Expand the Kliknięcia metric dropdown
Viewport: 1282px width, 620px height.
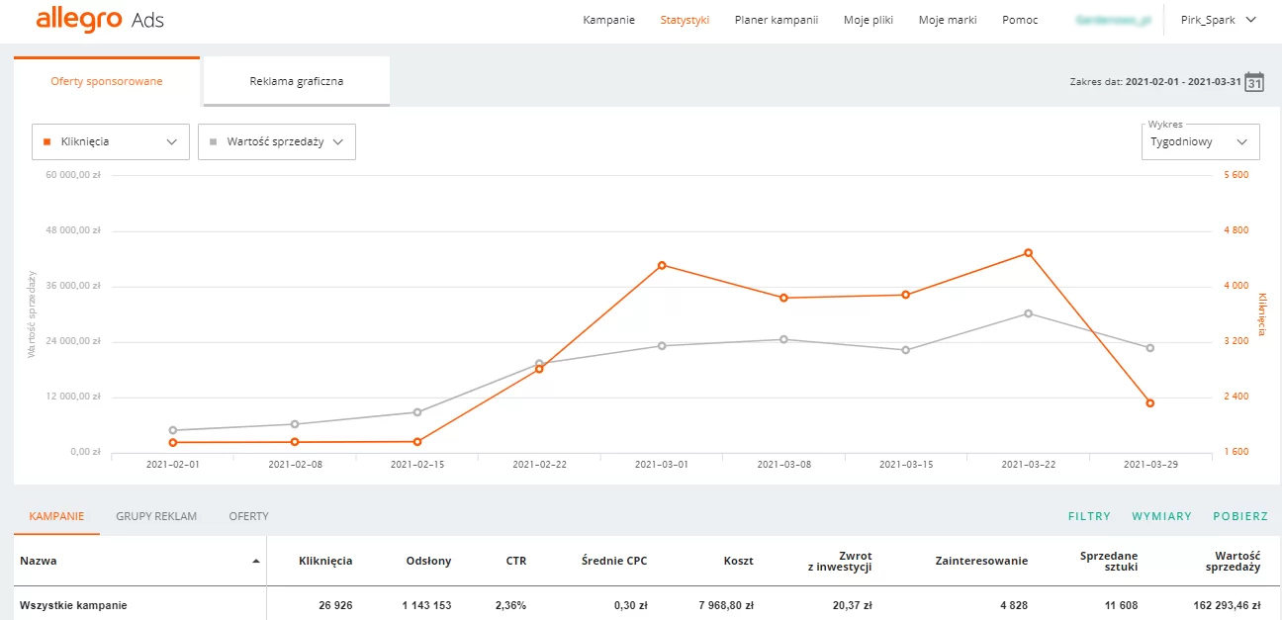pyautogui.click(x=110, y=141)
